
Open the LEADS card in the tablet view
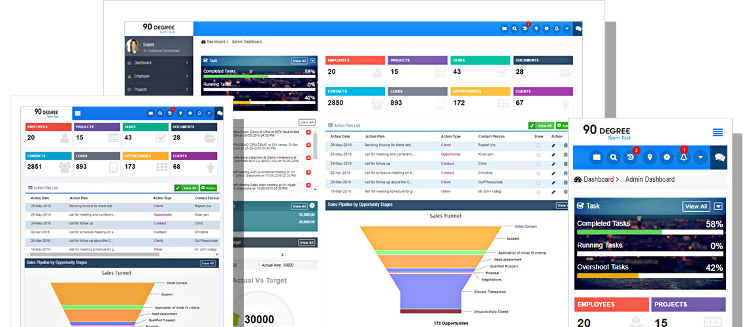pyautogui.click(x=97, y=164)
